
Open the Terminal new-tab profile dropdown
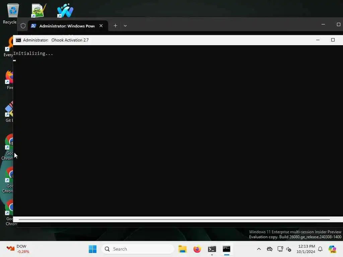[125, 26]
